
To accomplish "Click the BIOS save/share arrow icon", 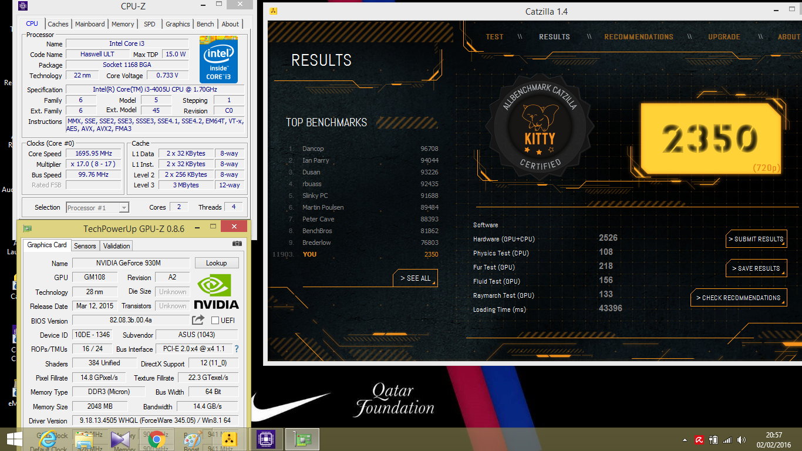I will 198,319.
